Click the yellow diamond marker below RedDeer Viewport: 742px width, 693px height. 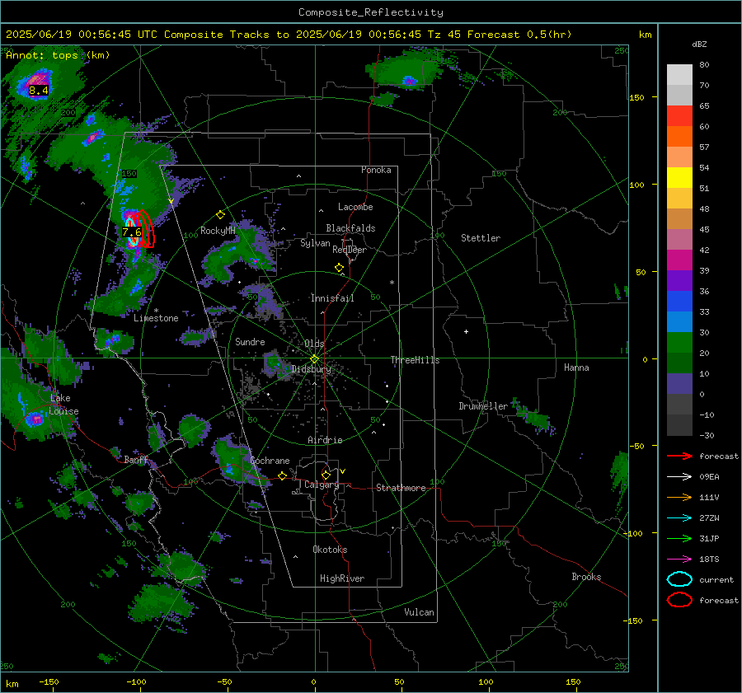click(x=339, y=268)
